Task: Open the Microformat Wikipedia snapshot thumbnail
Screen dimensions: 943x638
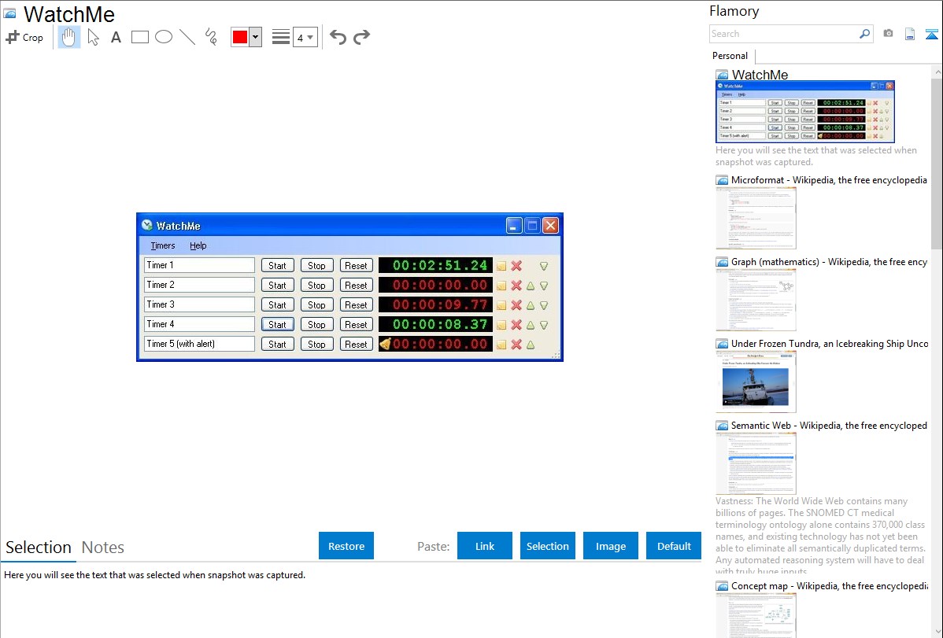Action: (x=756, y=218)
